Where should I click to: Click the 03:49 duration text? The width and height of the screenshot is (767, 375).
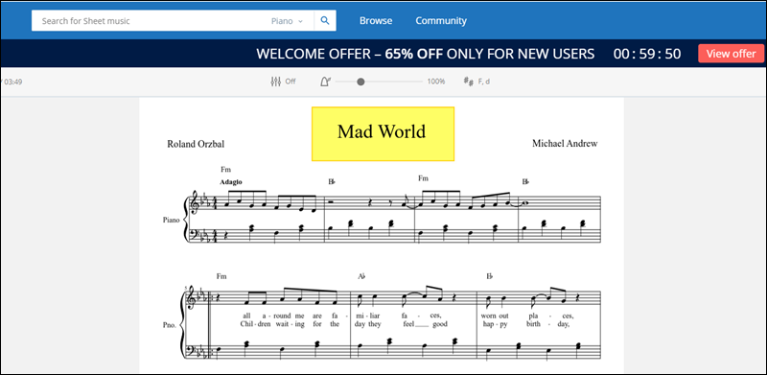pos(13,82)
